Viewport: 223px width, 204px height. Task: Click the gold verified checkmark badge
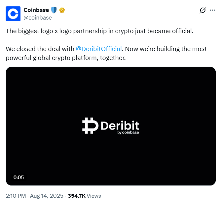coord(62,10)
